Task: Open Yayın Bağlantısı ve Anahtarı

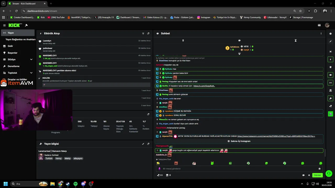Action: 20,39
